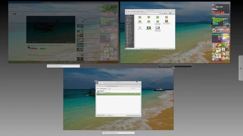
Task: Click the YouTube logo in browser window
Action: click(x=14, y=14)
